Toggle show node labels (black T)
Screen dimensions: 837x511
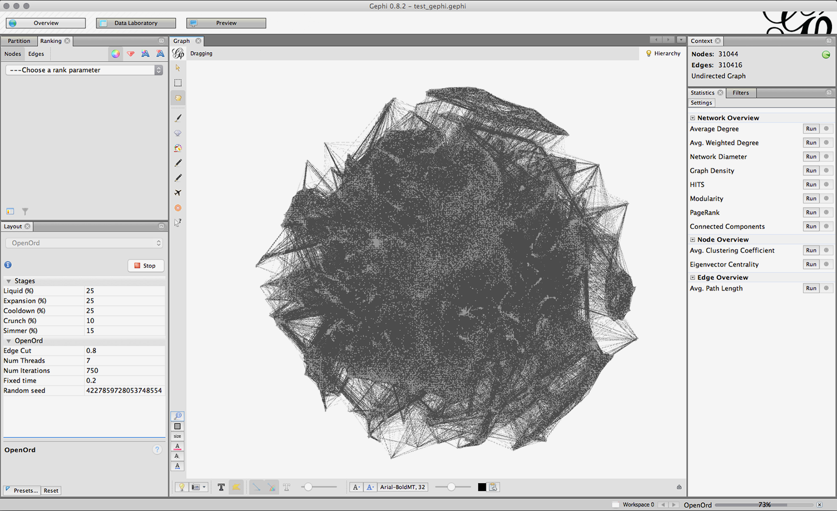pos(221,487)
